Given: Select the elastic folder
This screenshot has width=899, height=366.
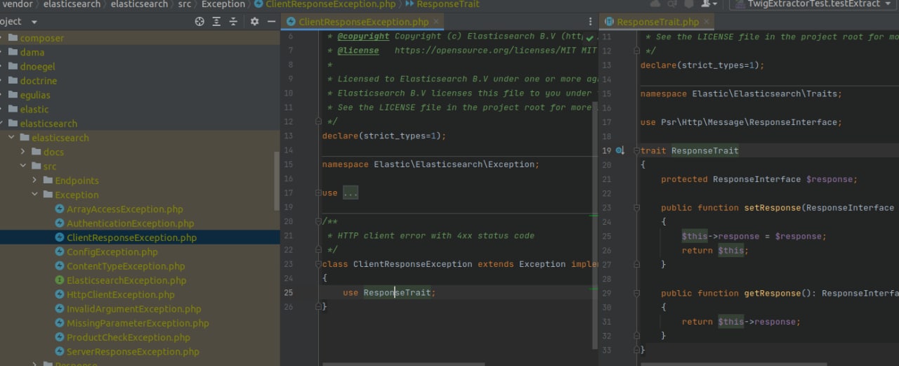Looking at the screenshot, I should coord(34,109).
